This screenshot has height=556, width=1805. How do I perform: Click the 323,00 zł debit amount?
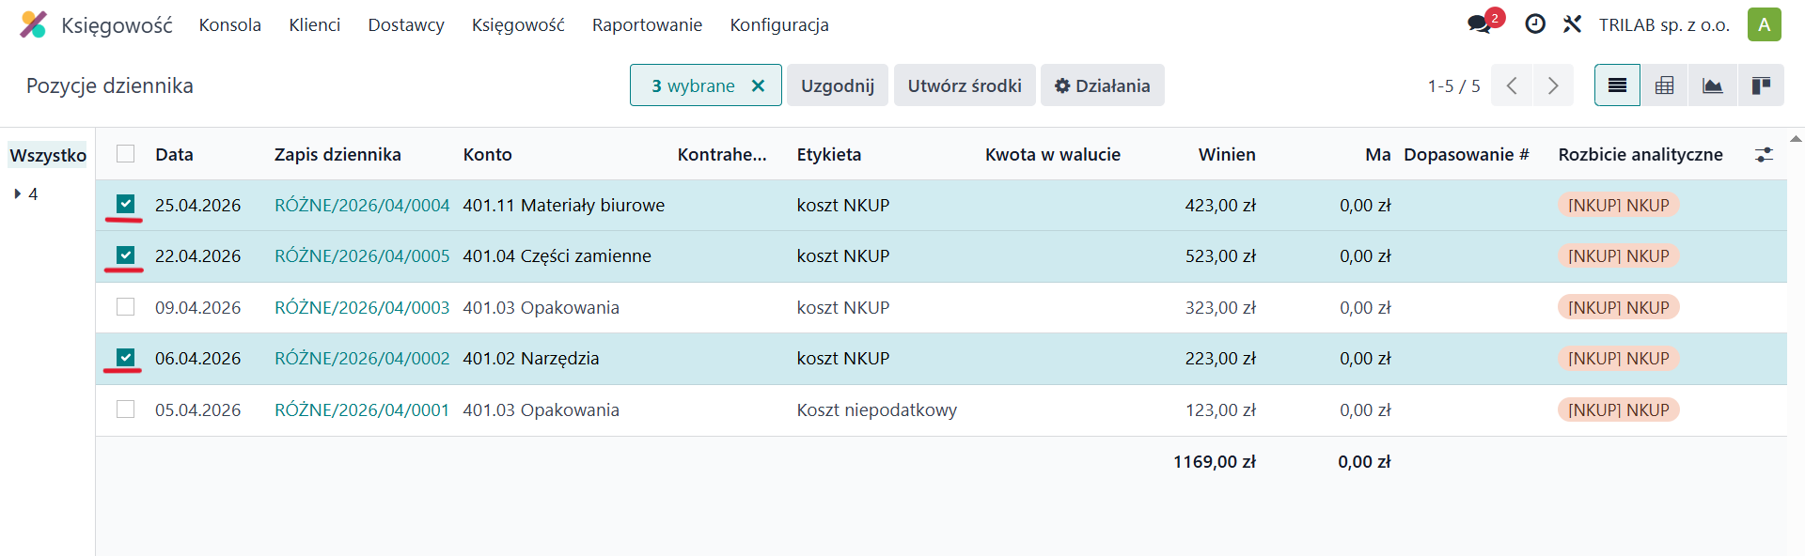pyautogui.click(x=1220, y=307)
